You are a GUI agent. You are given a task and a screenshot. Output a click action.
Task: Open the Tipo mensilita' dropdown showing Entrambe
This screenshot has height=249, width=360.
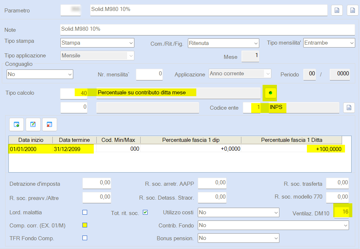click(329, 43)
